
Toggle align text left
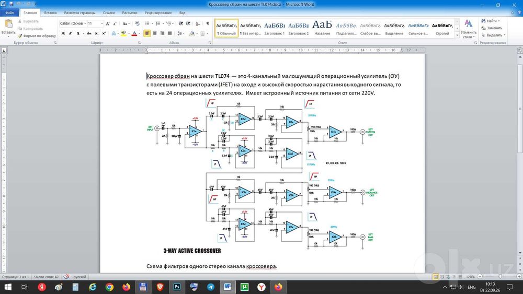point(147,33)
